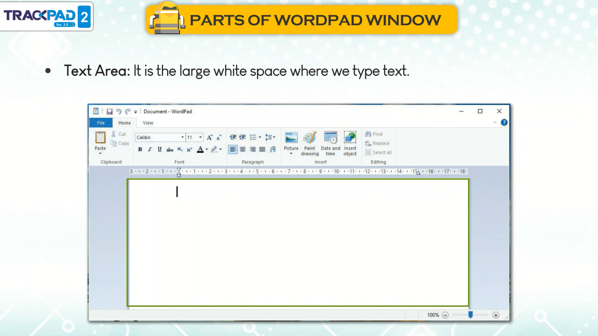Click the first-line indent marker on ruler
This screenshot has width=598, height=336.
coord(179,169)
